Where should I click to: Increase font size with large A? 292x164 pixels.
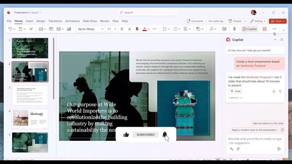[x=122, y=29]
